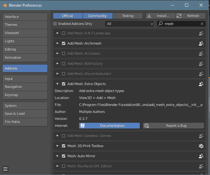This screenshot has width=210, height=175.
Task: Enable the BoltFactory add-on
Action: tap(64, 64)
